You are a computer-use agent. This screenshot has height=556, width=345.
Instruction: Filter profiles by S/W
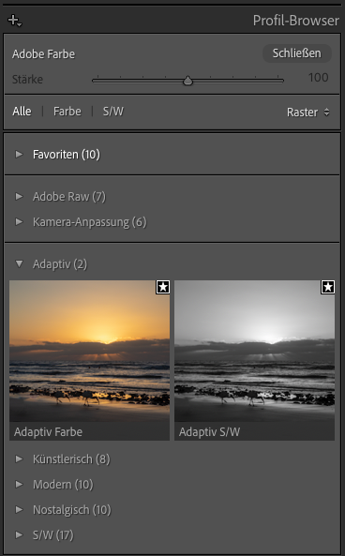click(x=113, y=112)
